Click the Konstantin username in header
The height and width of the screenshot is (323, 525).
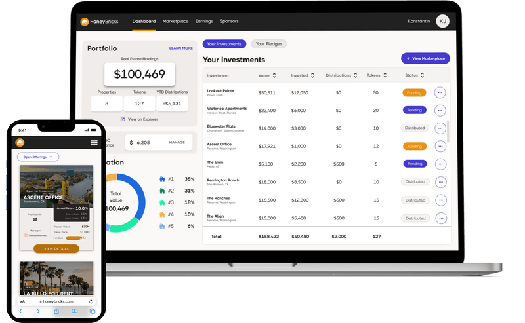(419, 21)
